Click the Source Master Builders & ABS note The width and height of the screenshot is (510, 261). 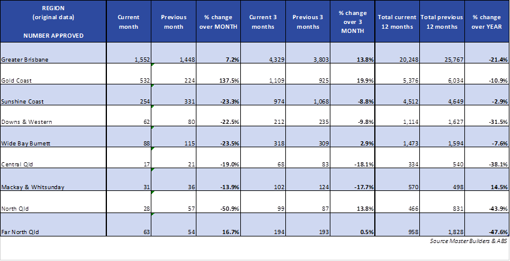coord(469,241)
